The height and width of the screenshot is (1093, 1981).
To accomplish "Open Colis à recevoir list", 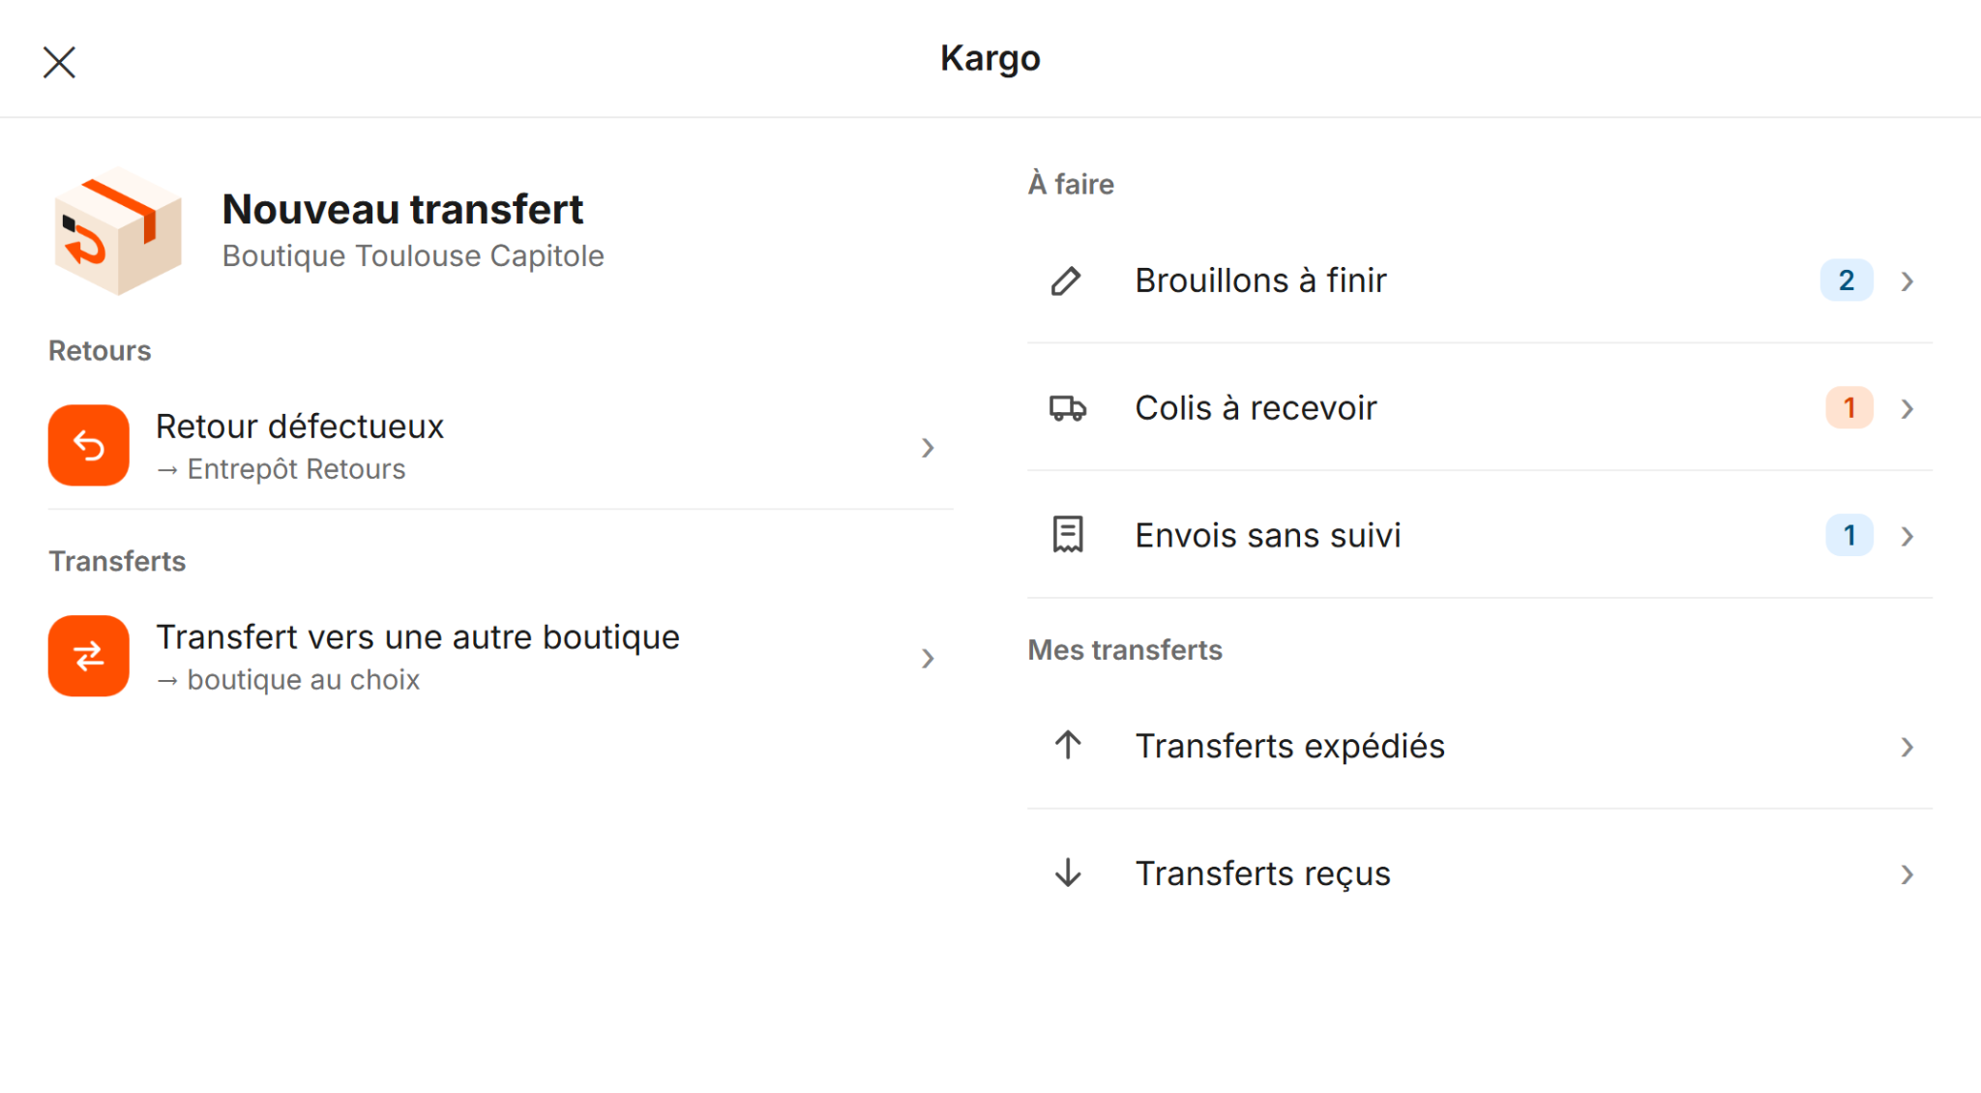I will pyautogui.click(x=1480, y=408).
